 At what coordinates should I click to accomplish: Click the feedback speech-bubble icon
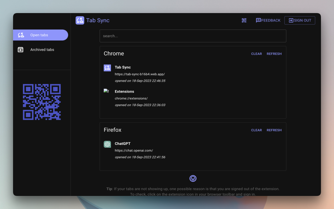tap(258, 20)
